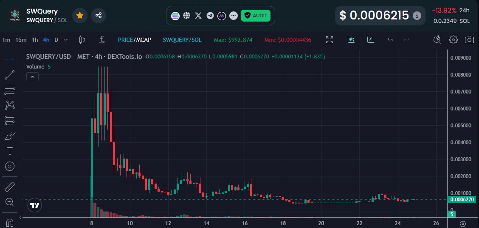Open the share icon next to SWQuery
The height and width of the screenshot is (228, 479).
tap(99, 16)
